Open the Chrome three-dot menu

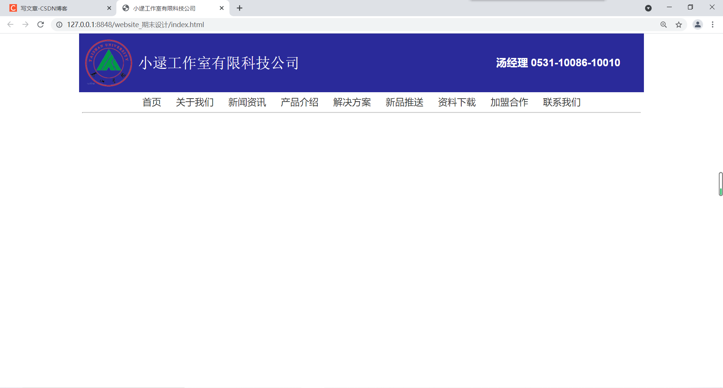point(713,24)
